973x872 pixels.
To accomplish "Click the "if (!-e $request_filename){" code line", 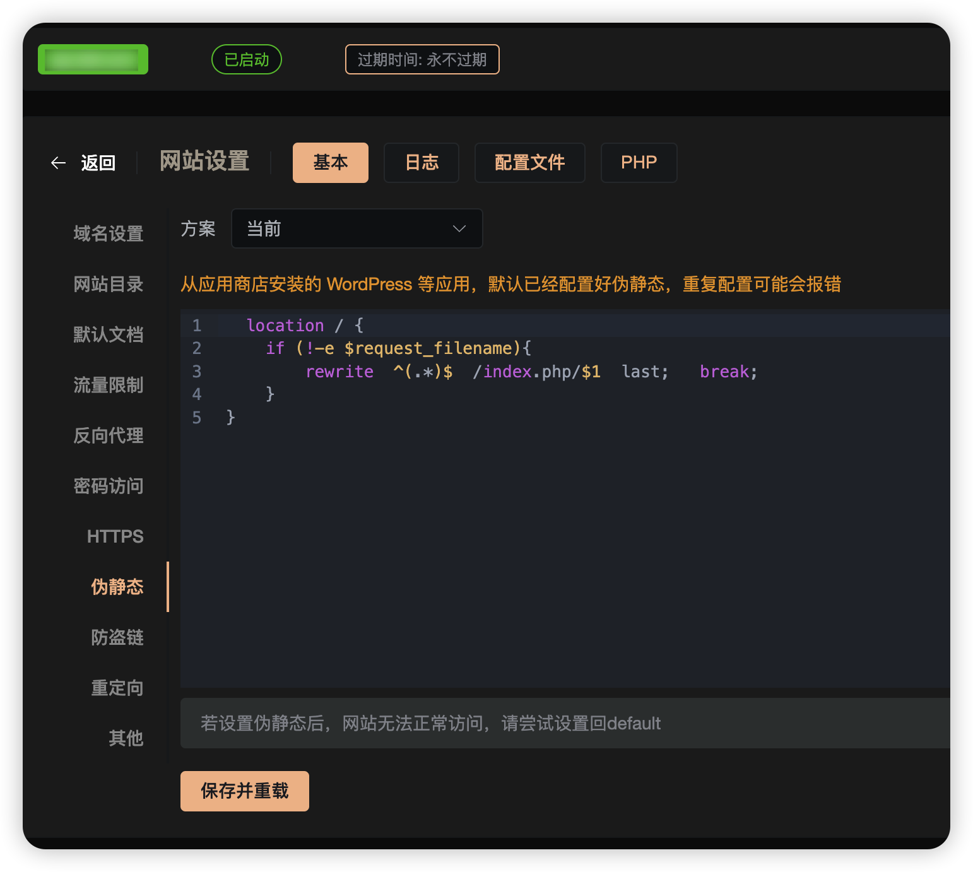I will point(399,348).
